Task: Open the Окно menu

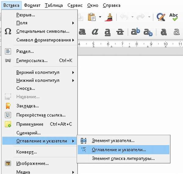Action: [93, 5]
